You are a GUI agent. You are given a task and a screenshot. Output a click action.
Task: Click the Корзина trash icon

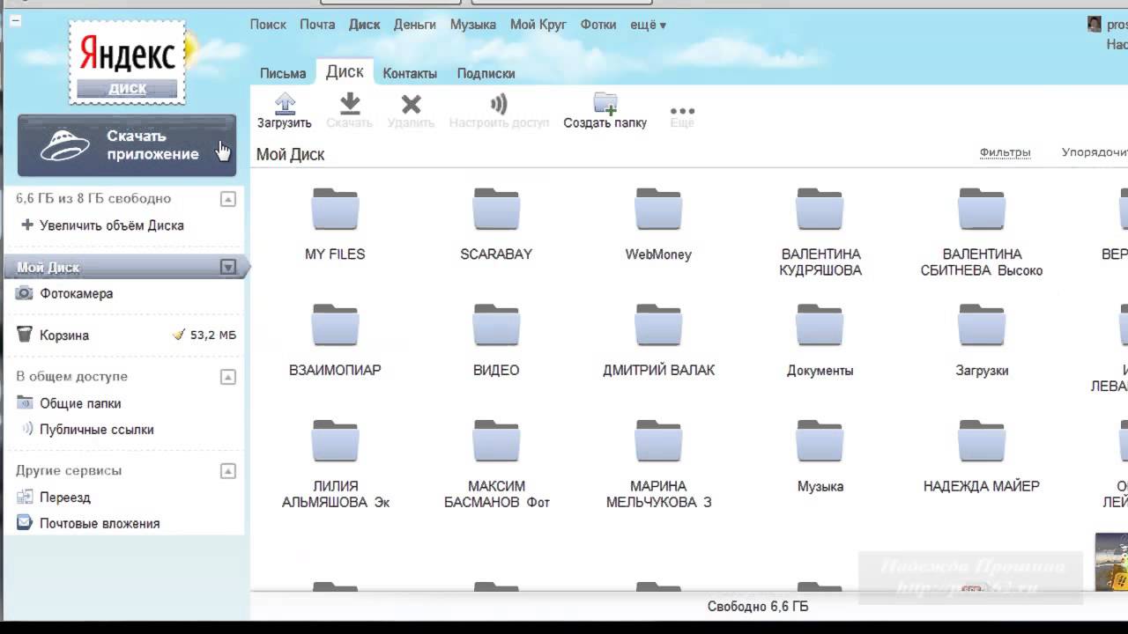point(25,335)
